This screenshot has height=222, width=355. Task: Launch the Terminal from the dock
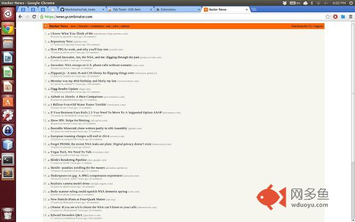pyautogui.click(x=8, y=159)
